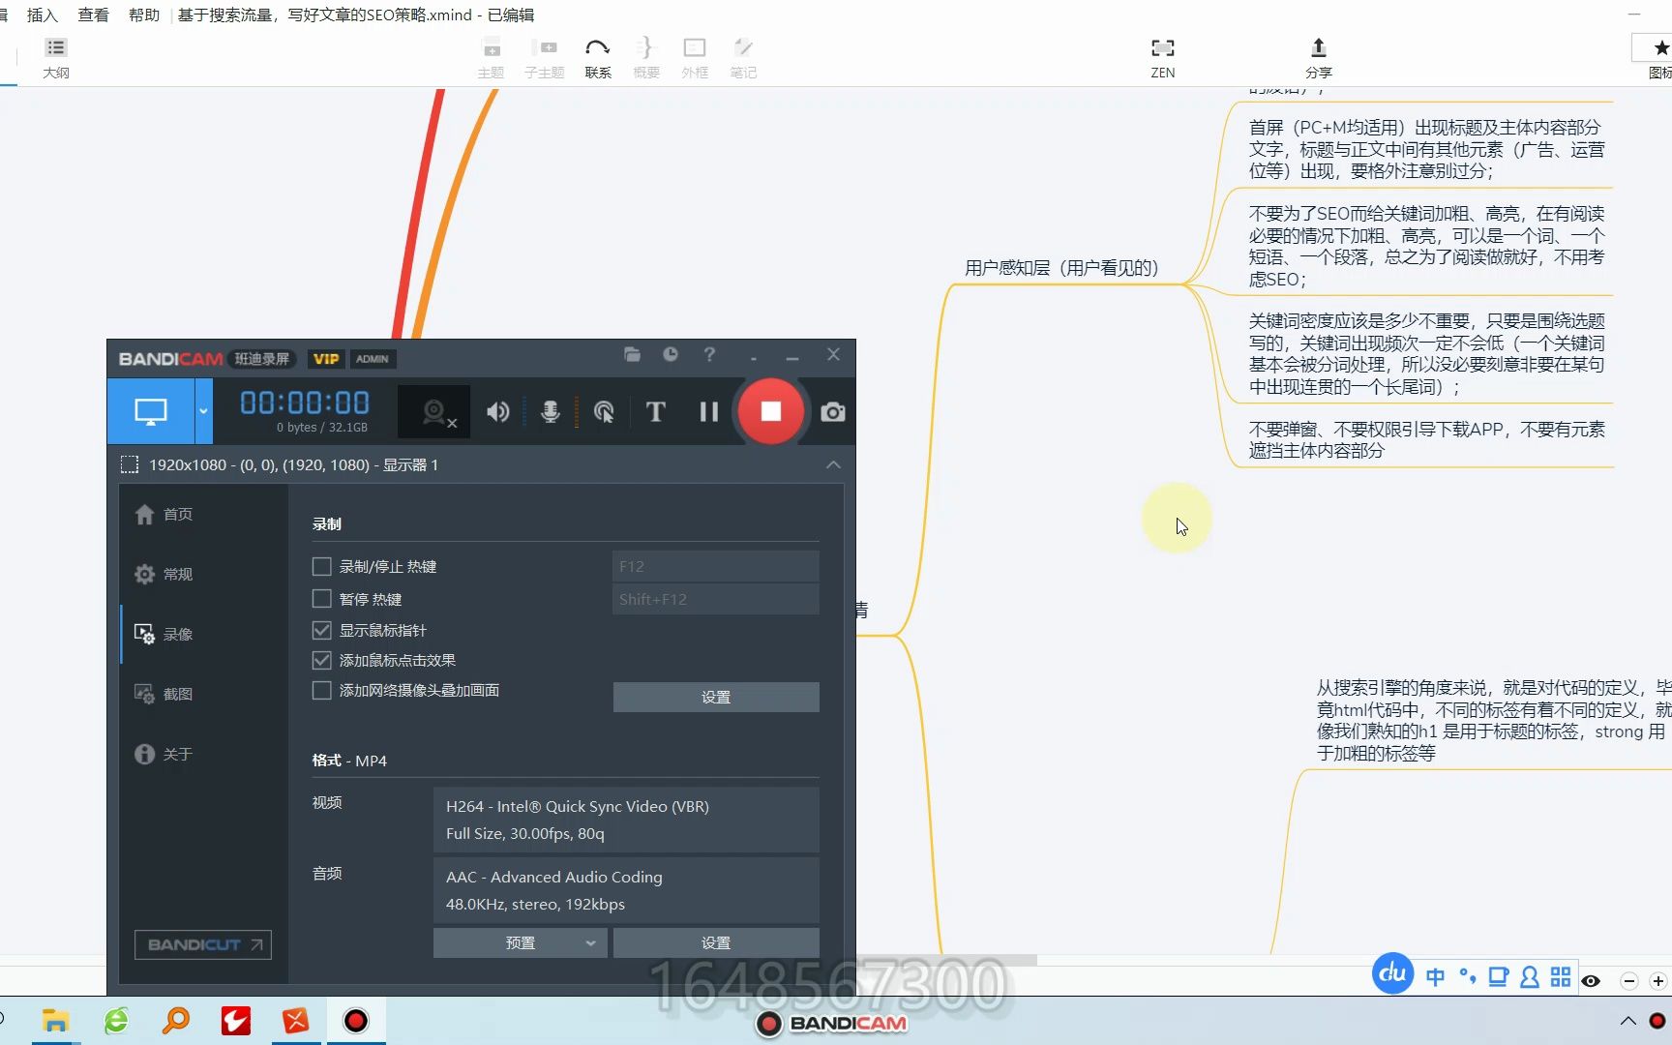Click the 主题 toolbar icon in XMind
This screenshot has width=1672, height=1045.
tap(492, 58)
